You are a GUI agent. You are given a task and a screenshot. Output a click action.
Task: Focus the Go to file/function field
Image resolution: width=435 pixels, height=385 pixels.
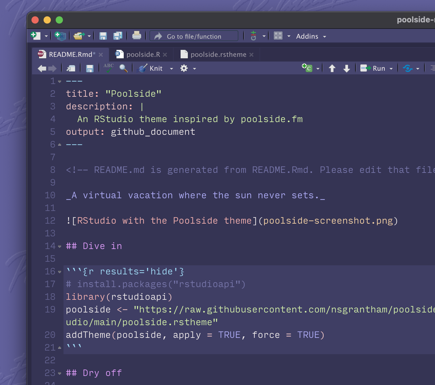pyautogui.click(x=194, y=36)
